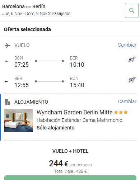This screenshot has width=140, height=180.
Task: Click the airline logo for the 12:55 flight
Action: point(132,80)
